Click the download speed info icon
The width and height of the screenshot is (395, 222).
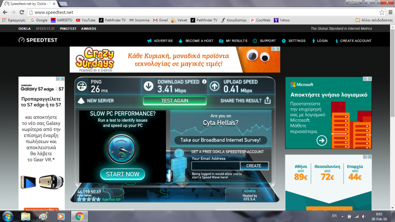pos(204,82)
